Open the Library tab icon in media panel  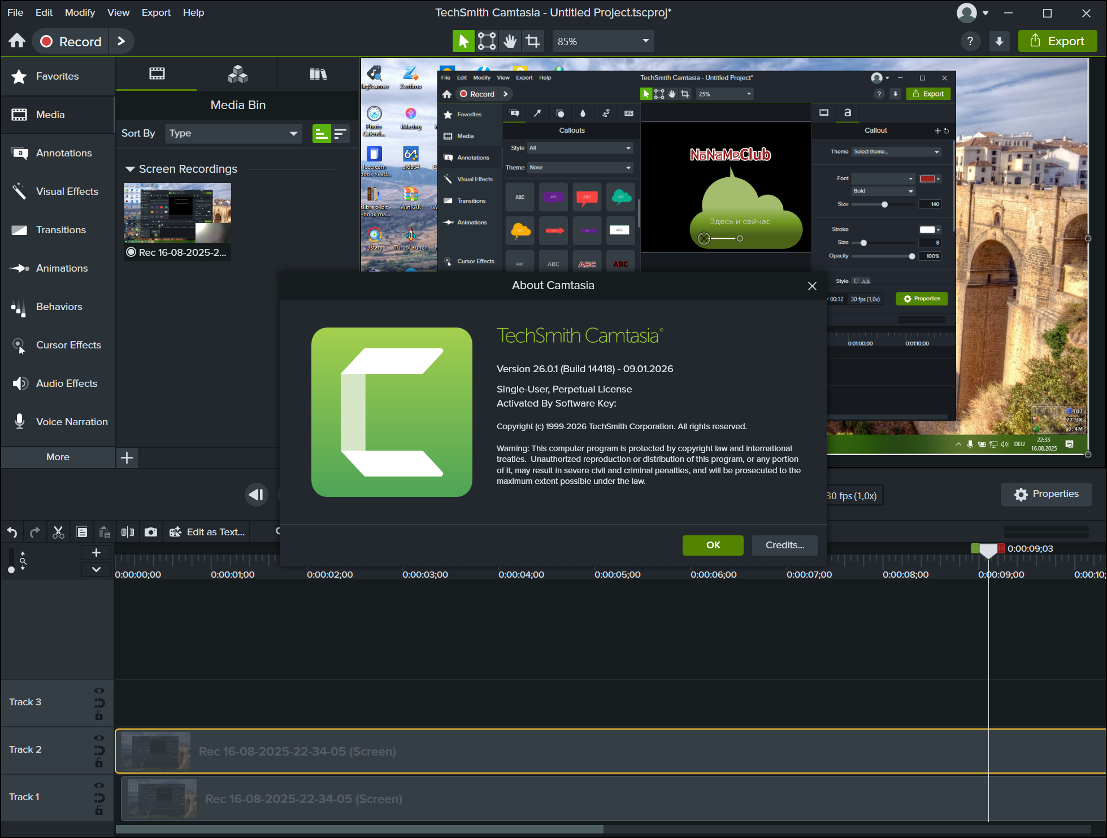(318, 74)
